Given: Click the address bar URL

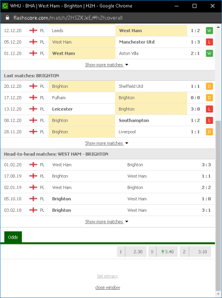Looking at the screenshot, I should click(x=68, y=18).
